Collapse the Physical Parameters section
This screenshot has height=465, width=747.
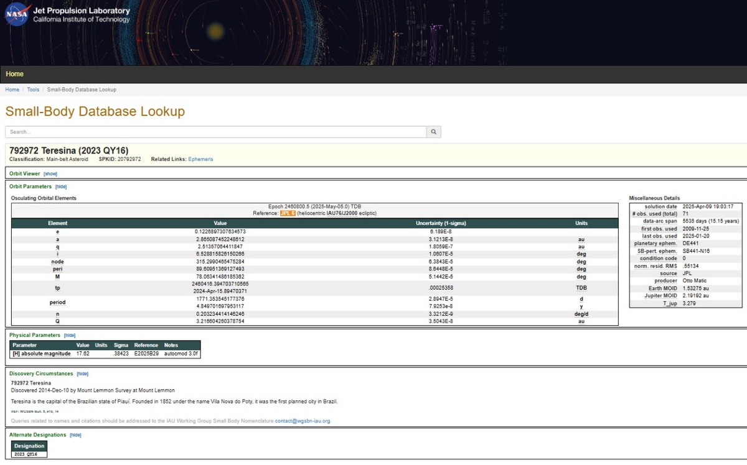point(70,335)
